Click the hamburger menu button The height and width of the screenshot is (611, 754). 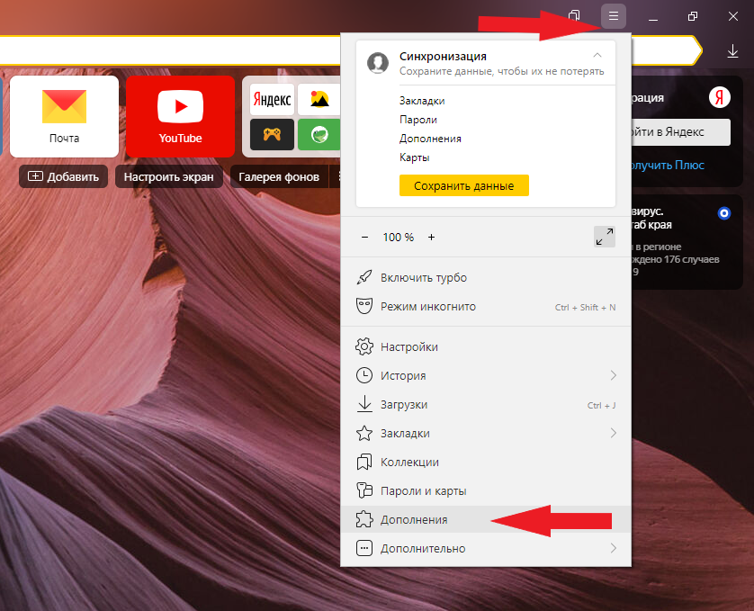point(614,16)
